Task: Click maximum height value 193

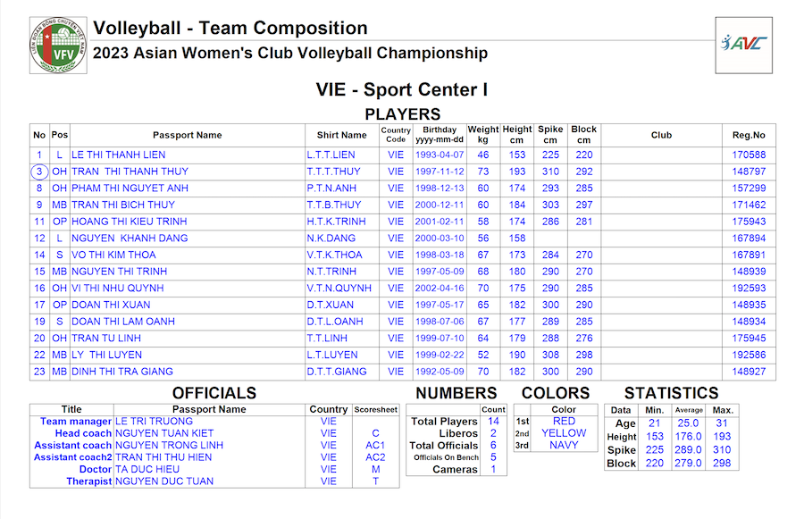Action: point(722,437)
